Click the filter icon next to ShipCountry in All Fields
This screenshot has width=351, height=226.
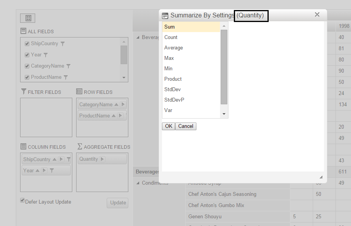tap(63, 44)
